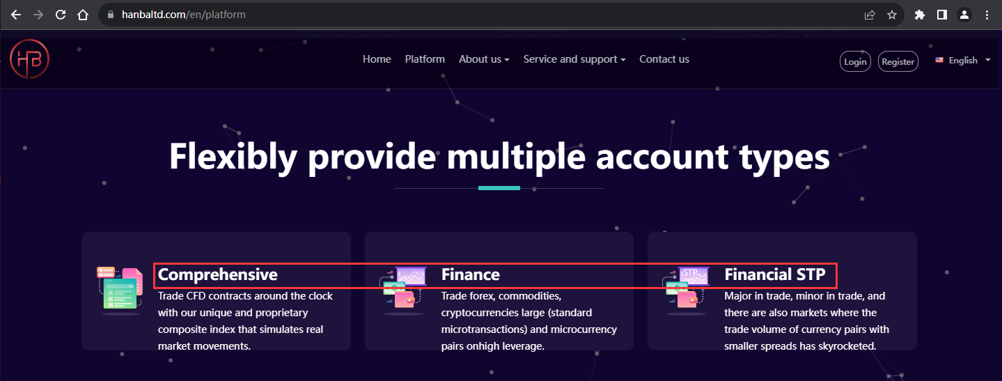Image resolution: width=1002 pixels, height=381 pixels.
Task: Go back with the browser back arrow
Action: pyautogui.click(x=16, y=15)
